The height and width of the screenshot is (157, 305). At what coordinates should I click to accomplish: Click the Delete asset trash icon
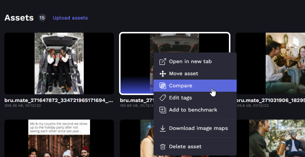pyautogui.click(x=163, y=147)
